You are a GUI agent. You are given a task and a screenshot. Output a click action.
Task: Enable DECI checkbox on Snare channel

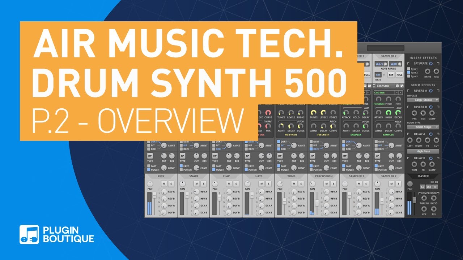coord(181,149)
